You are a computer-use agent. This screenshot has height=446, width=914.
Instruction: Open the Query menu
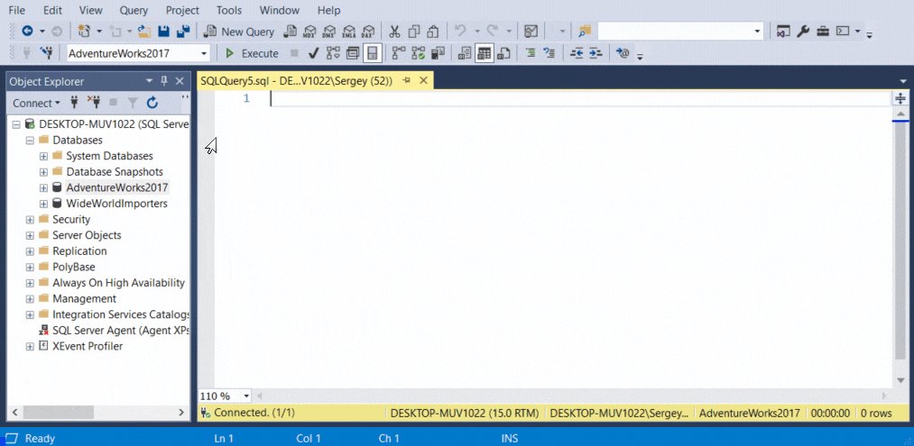(x=134, y=10)
